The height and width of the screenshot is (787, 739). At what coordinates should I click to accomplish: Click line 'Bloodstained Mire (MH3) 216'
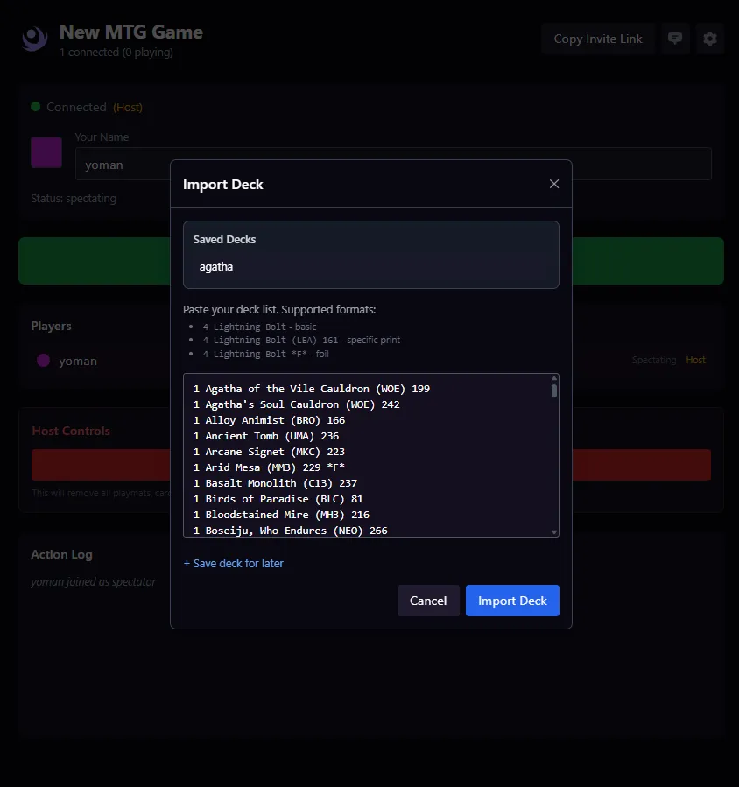281,515
